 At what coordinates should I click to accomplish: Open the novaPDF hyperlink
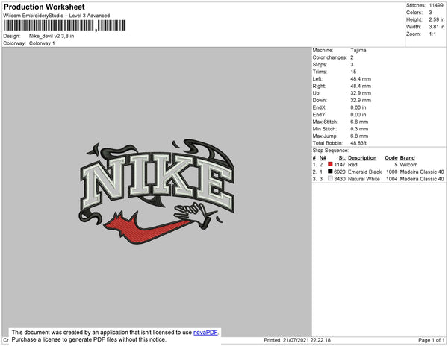tap(205, 333)
